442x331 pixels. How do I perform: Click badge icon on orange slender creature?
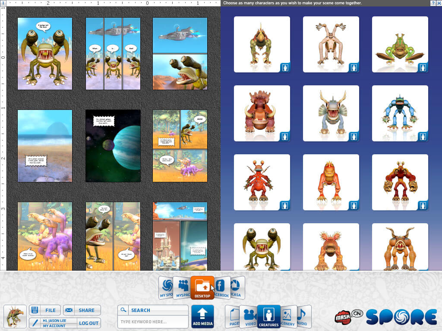pos(354,206)
